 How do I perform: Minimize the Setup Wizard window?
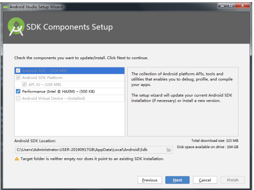tap(222, 6)
